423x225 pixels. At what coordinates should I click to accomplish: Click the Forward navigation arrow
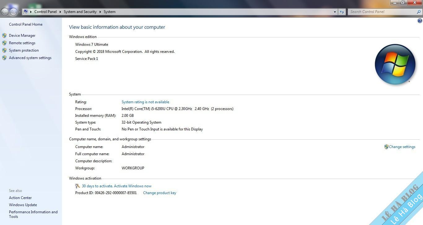[x=13, y=12]
